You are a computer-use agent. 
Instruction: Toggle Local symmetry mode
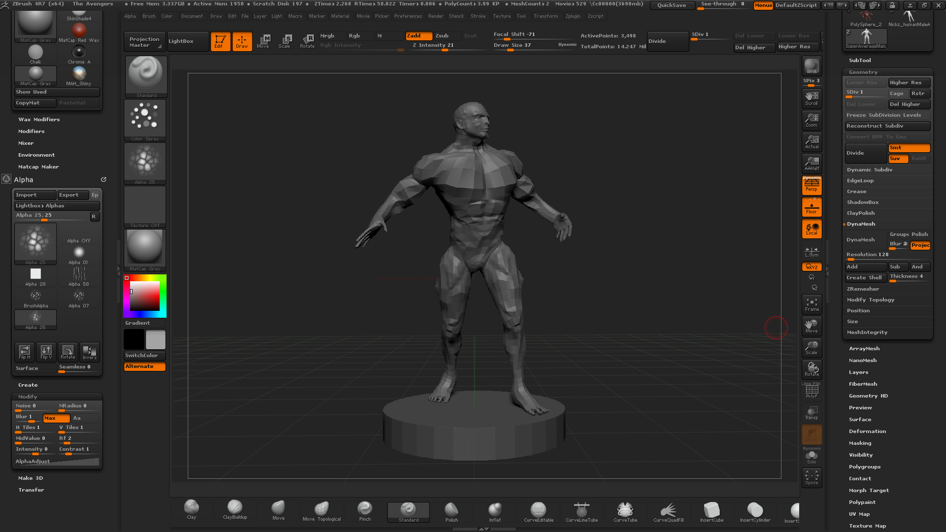click(811, 229)
